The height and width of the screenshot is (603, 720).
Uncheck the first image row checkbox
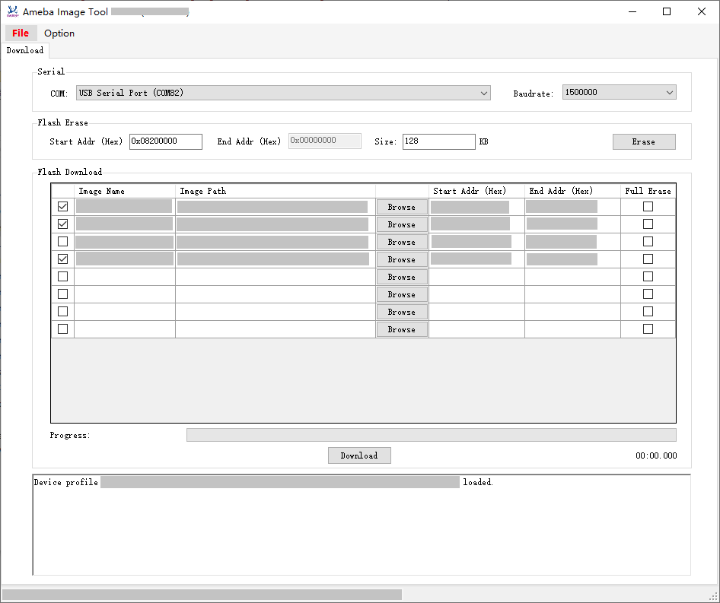click(62, 207)
